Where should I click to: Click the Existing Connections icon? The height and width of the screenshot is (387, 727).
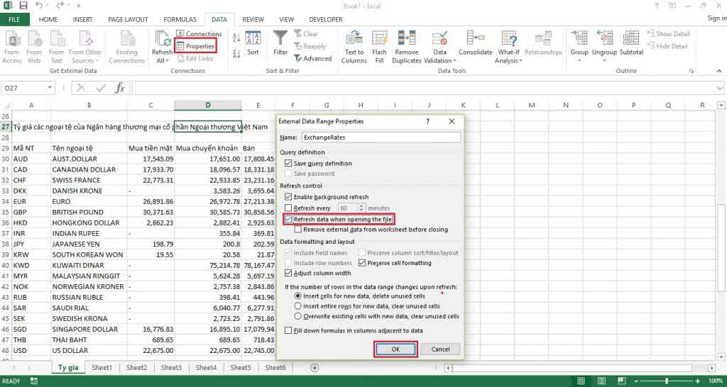(126, 47)
